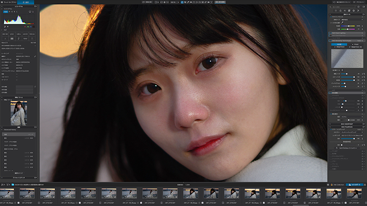Open the Light palette icon in the right panel
This screenshot has width=367, height=206.
336,11
